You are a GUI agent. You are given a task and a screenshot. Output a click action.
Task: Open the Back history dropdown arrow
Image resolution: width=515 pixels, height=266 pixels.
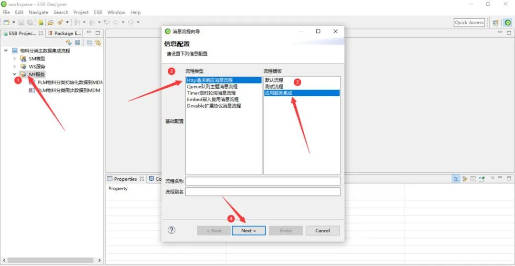pos(123,22)
